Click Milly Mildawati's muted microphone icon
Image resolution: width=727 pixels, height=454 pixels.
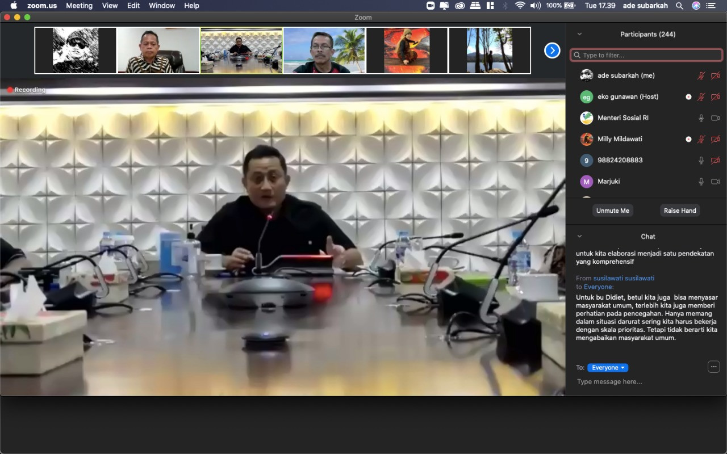(x=701, y=139)
